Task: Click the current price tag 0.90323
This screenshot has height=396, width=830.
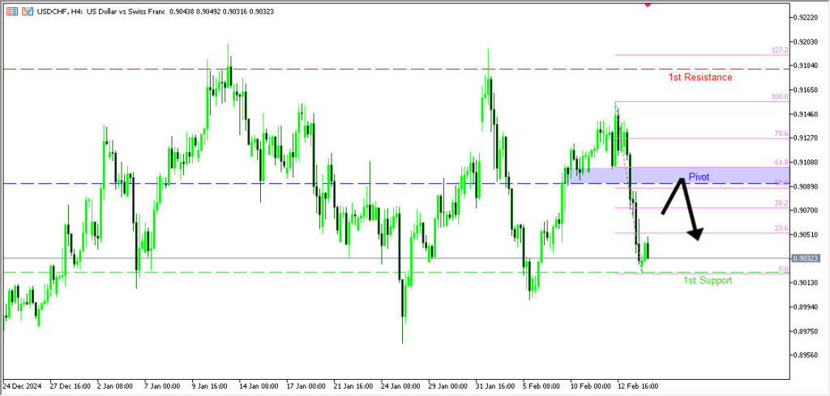Action: [806, 258]
